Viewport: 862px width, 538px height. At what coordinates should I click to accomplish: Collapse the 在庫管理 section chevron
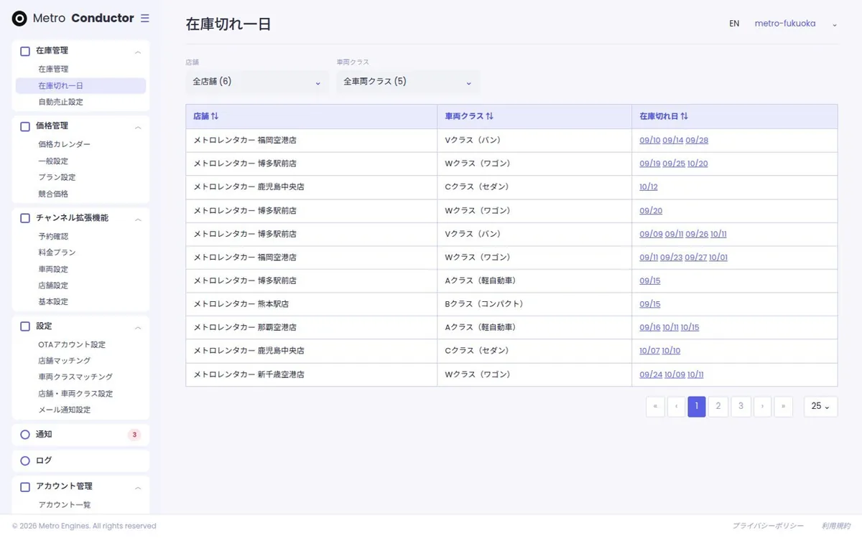[x=138, y=52]
